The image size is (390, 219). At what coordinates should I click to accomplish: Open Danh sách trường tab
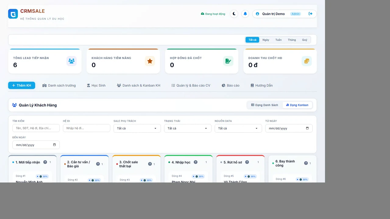(x=59, y=85)
